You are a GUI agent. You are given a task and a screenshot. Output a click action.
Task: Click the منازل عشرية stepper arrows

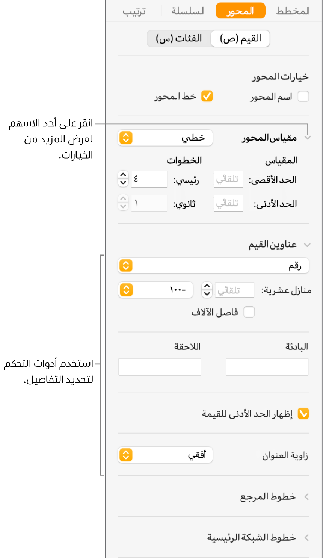coord(207,290)
